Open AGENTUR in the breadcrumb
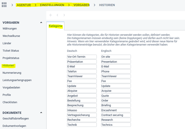The height and width of the screenshot is (129, 185). [24, 5]
